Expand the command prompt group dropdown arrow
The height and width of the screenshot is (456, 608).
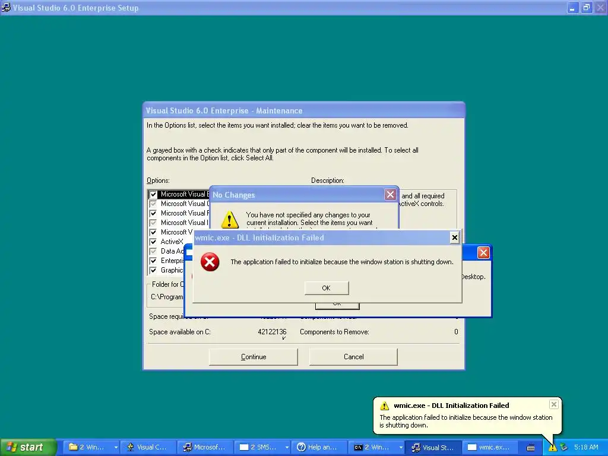coord(401,448)
